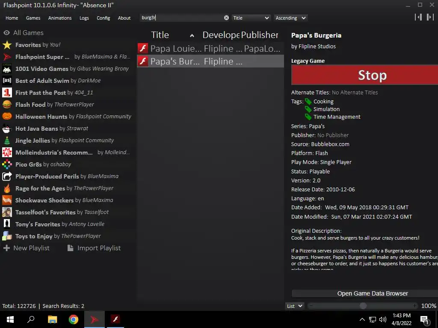Click 'Search Results: 2' status text
The image size is (438, 328).
pos(63,306)
